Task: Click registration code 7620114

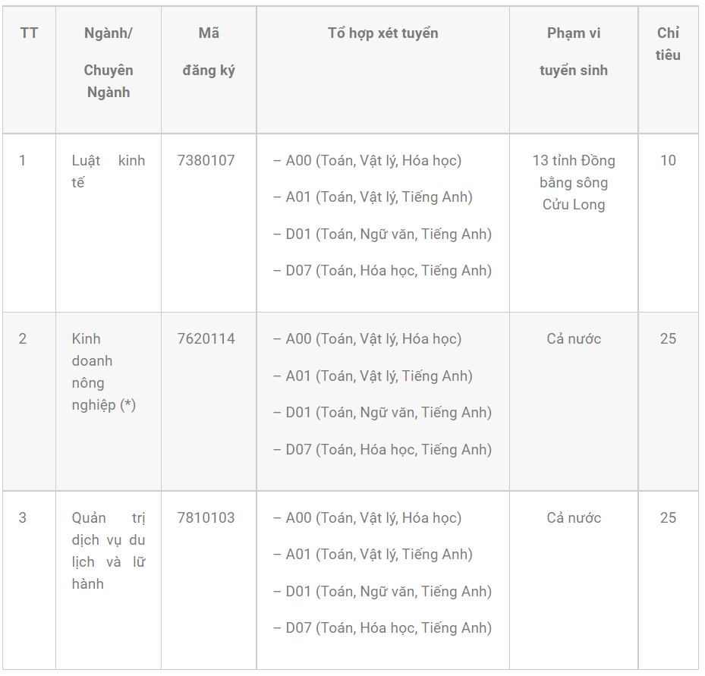Action: pos(206,339)
